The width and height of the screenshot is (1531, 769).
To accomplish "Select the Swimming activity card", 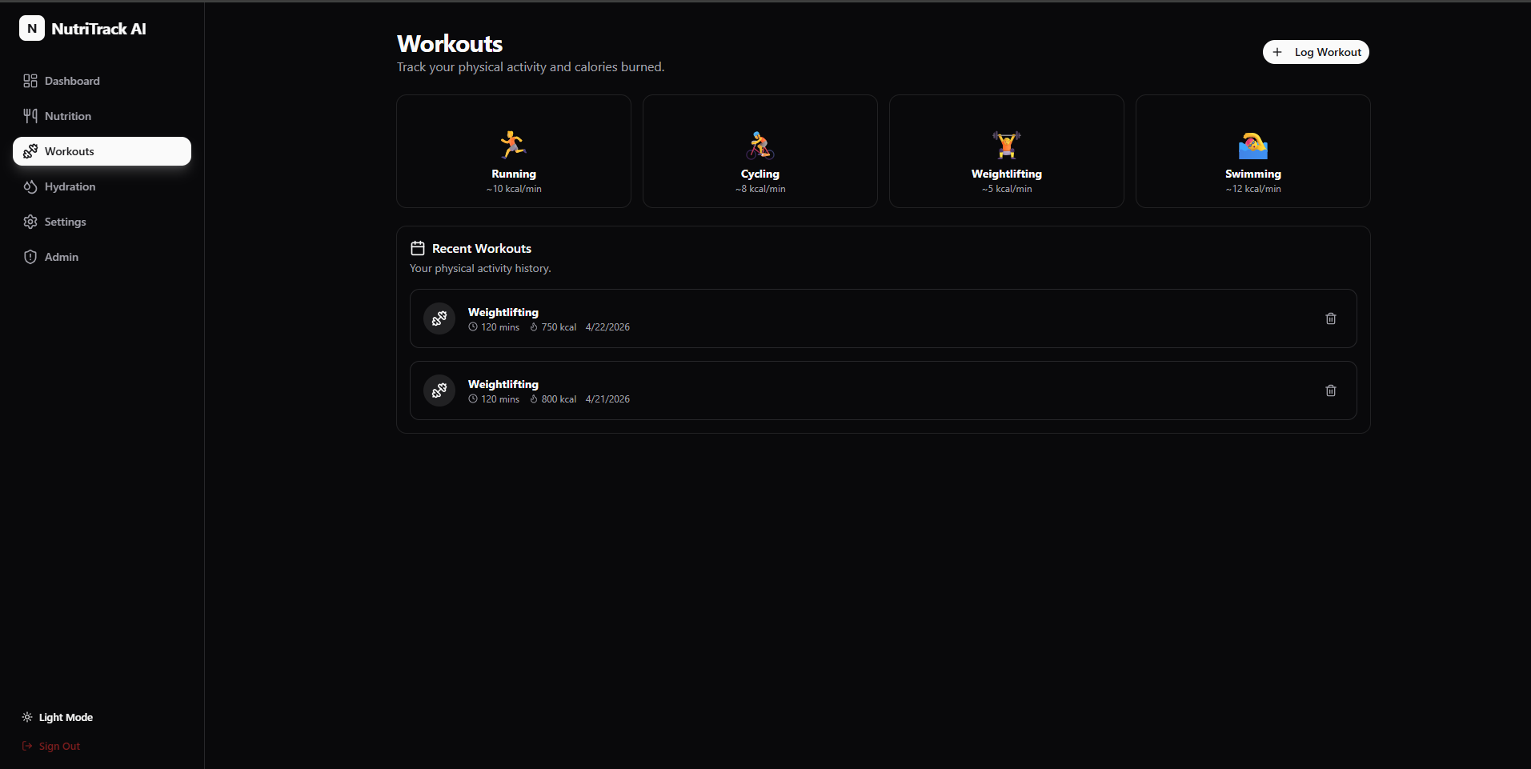I will coord(1253,151).
